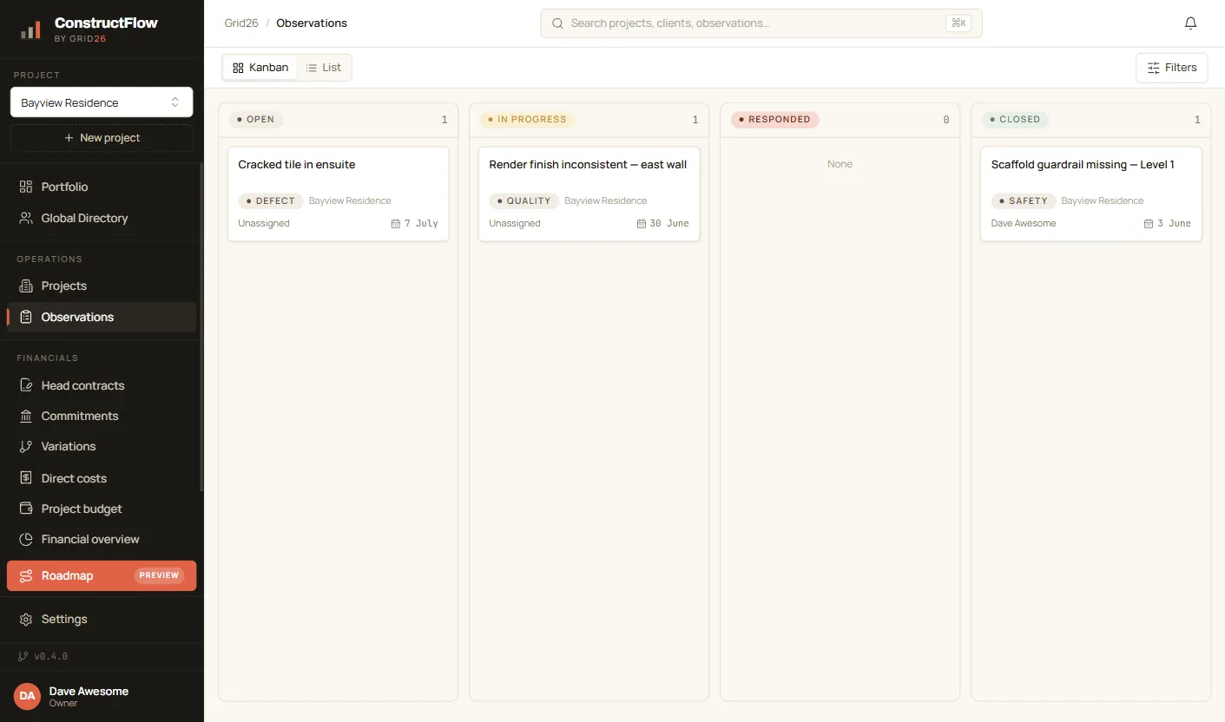Open Head contracts

click(102, 385)
